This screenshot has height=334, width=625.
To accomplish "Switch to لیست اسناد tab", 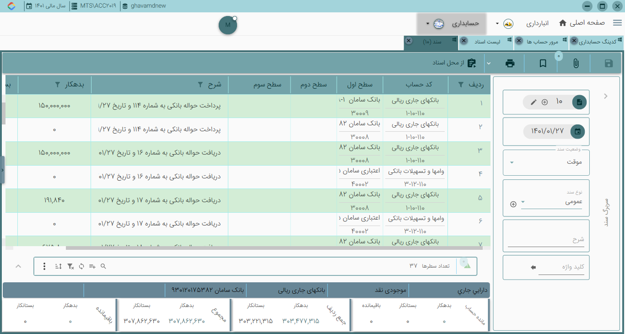I will 486,42.
